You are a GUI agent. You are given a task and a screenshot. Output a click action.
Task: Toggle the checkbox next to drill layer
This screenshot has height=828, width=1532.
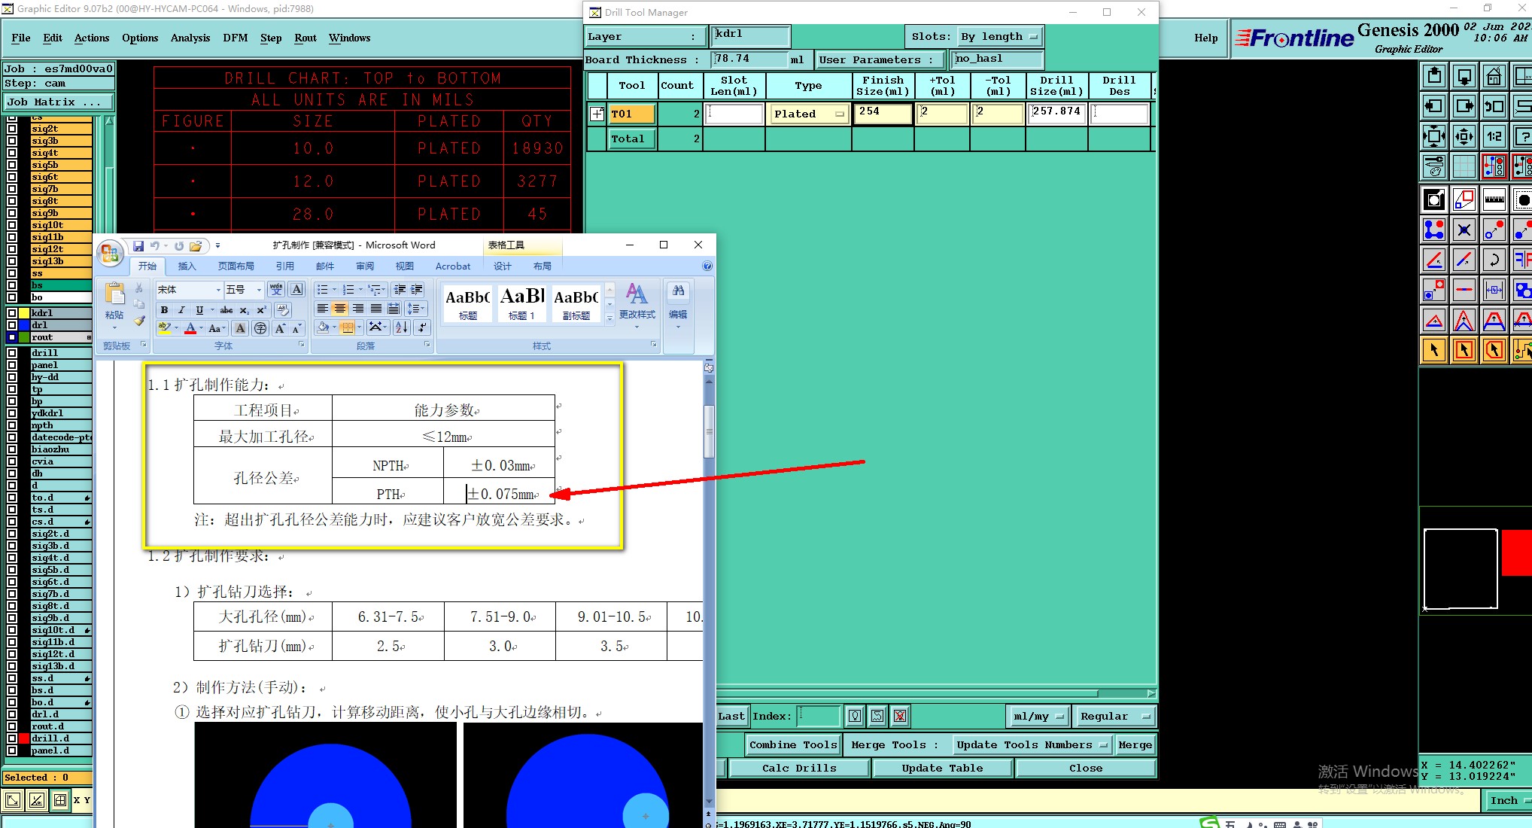[12, 353]
